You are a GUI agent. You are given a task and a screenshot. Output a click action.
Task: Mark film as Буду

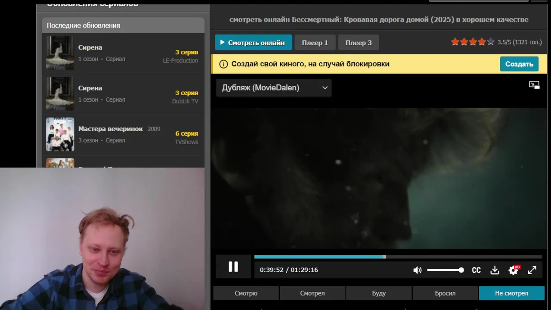379,293
